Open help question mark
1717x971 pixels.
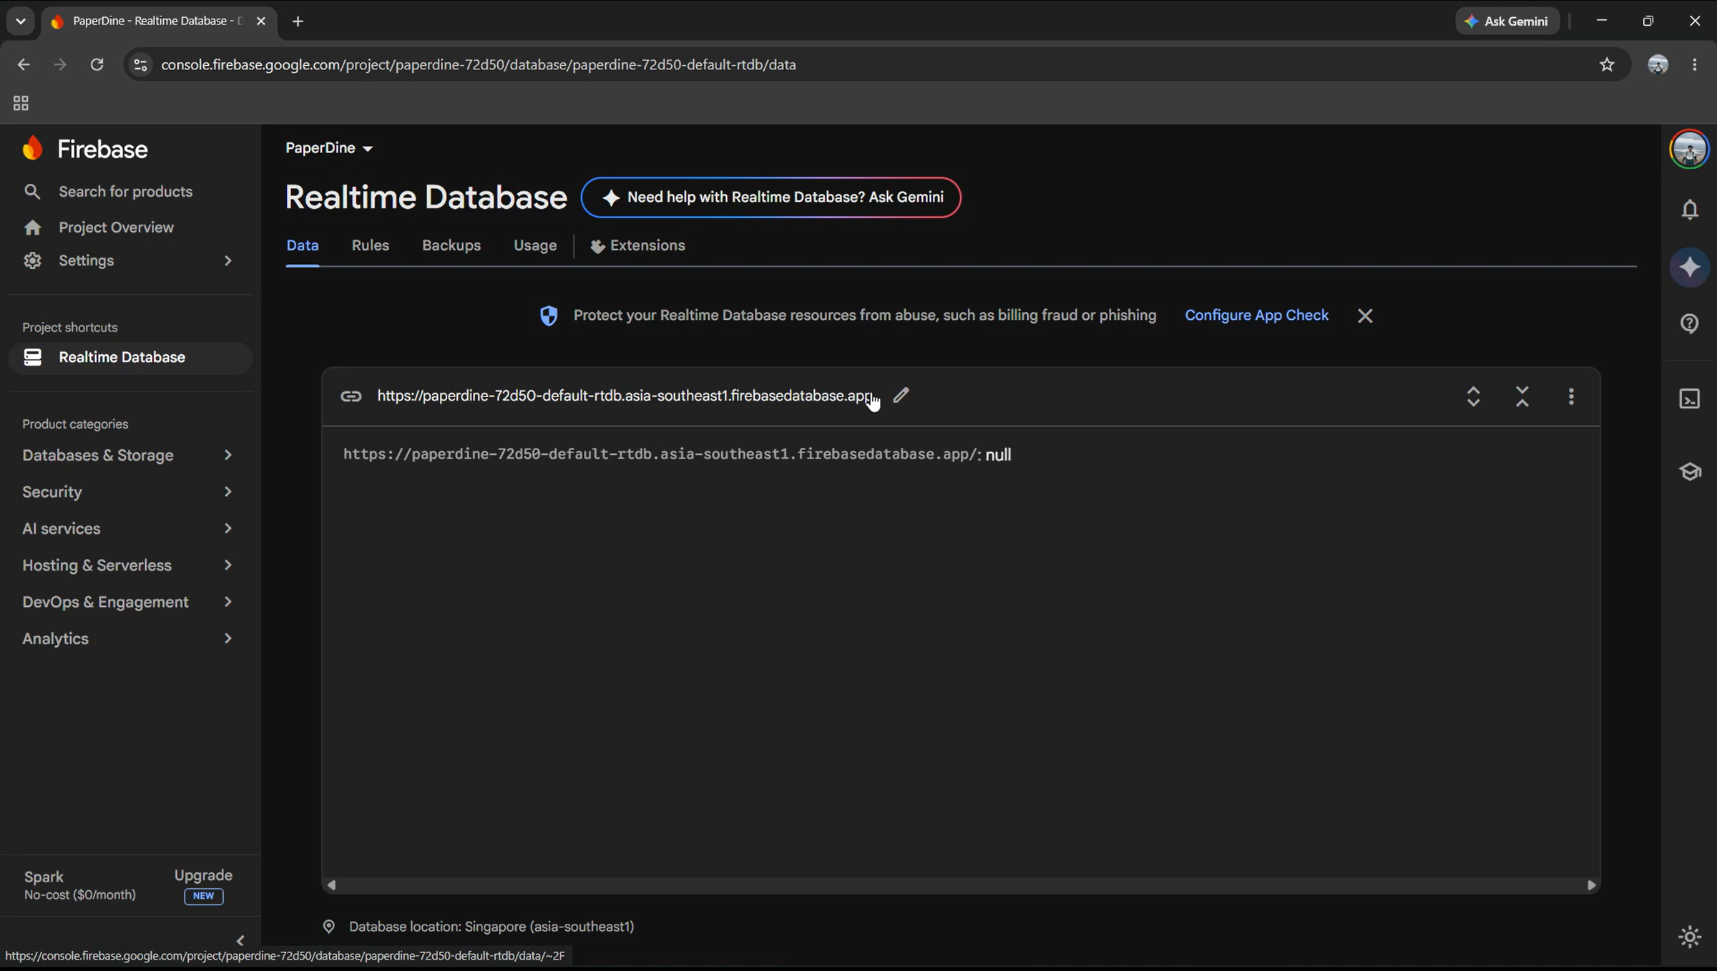[1690, 323]
